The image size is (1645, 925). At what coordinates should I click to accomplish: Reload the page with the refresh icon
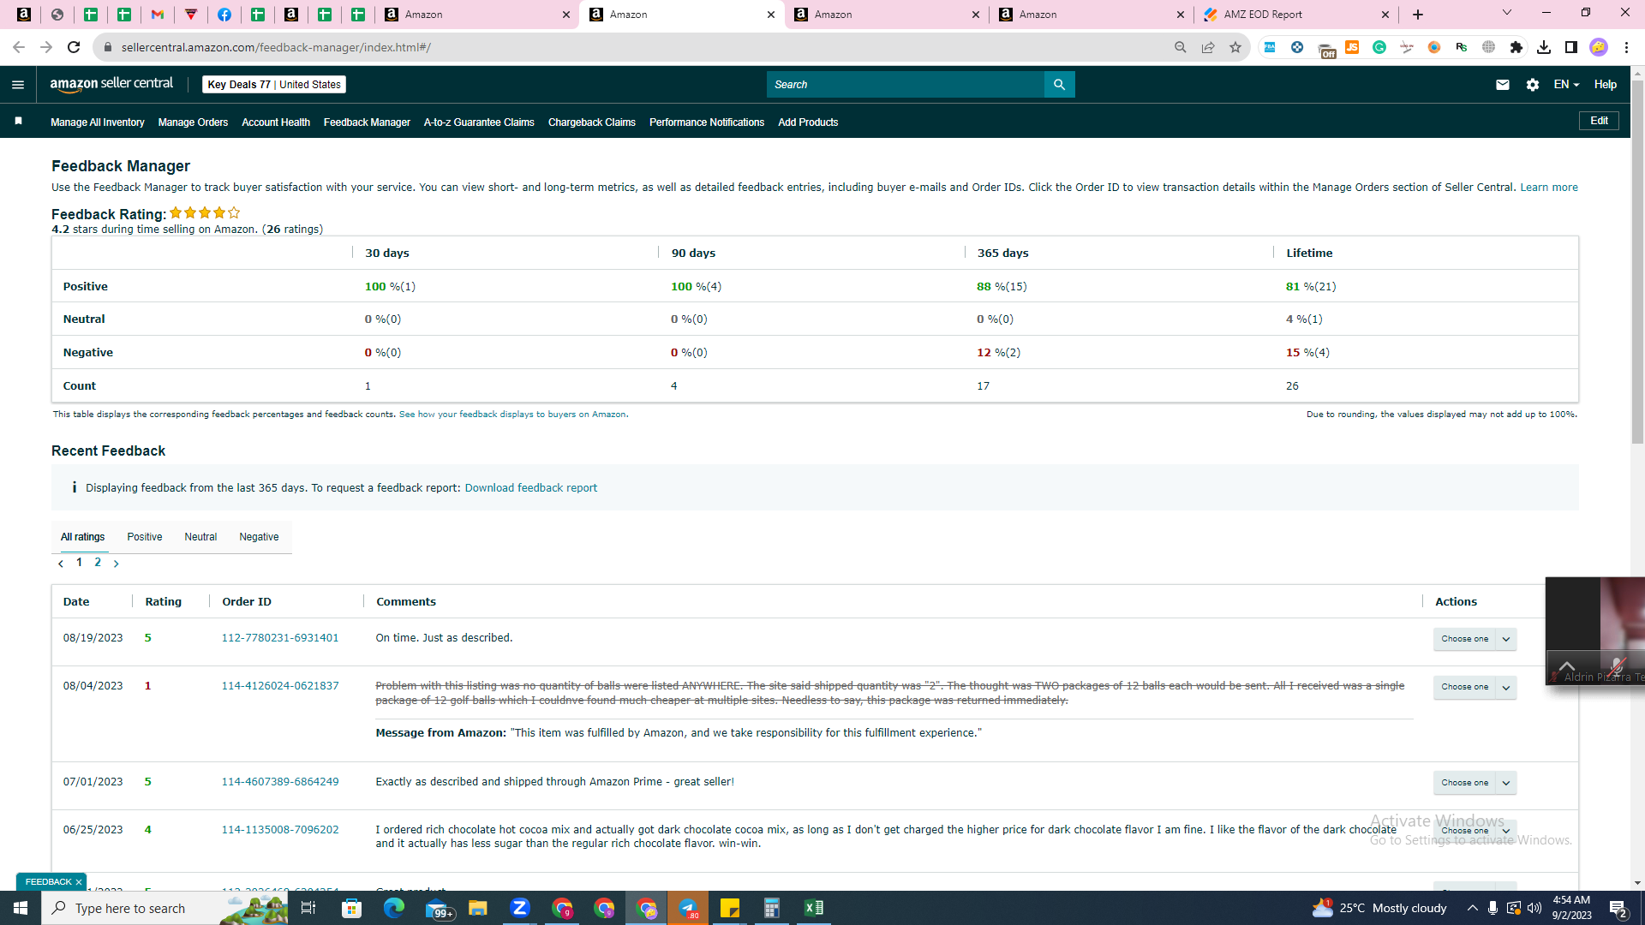point(74,47)
